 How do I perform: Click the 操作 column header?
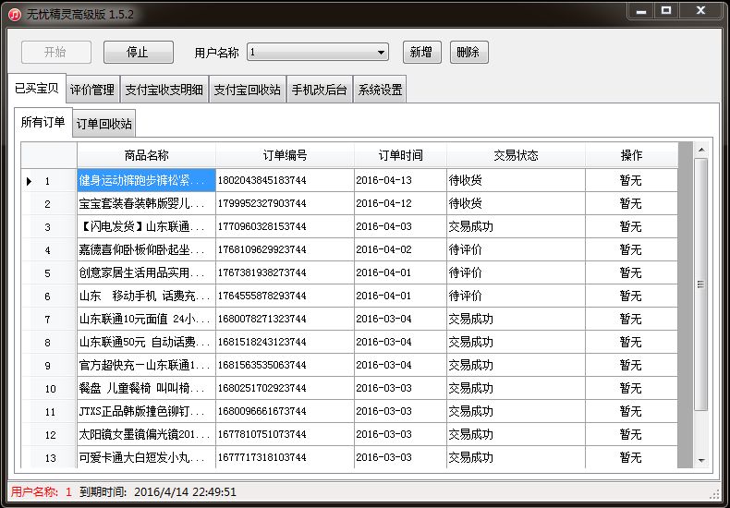(631, 155)
